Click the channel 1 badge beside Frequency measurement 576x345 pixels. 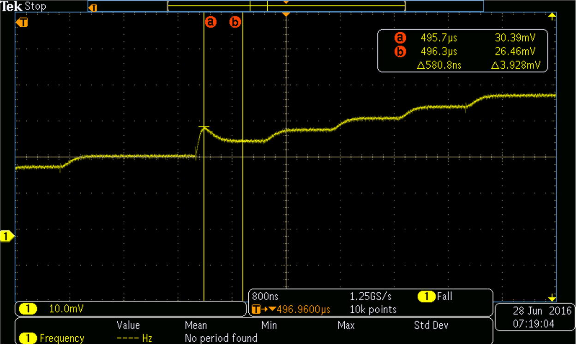tap(29, 338)
